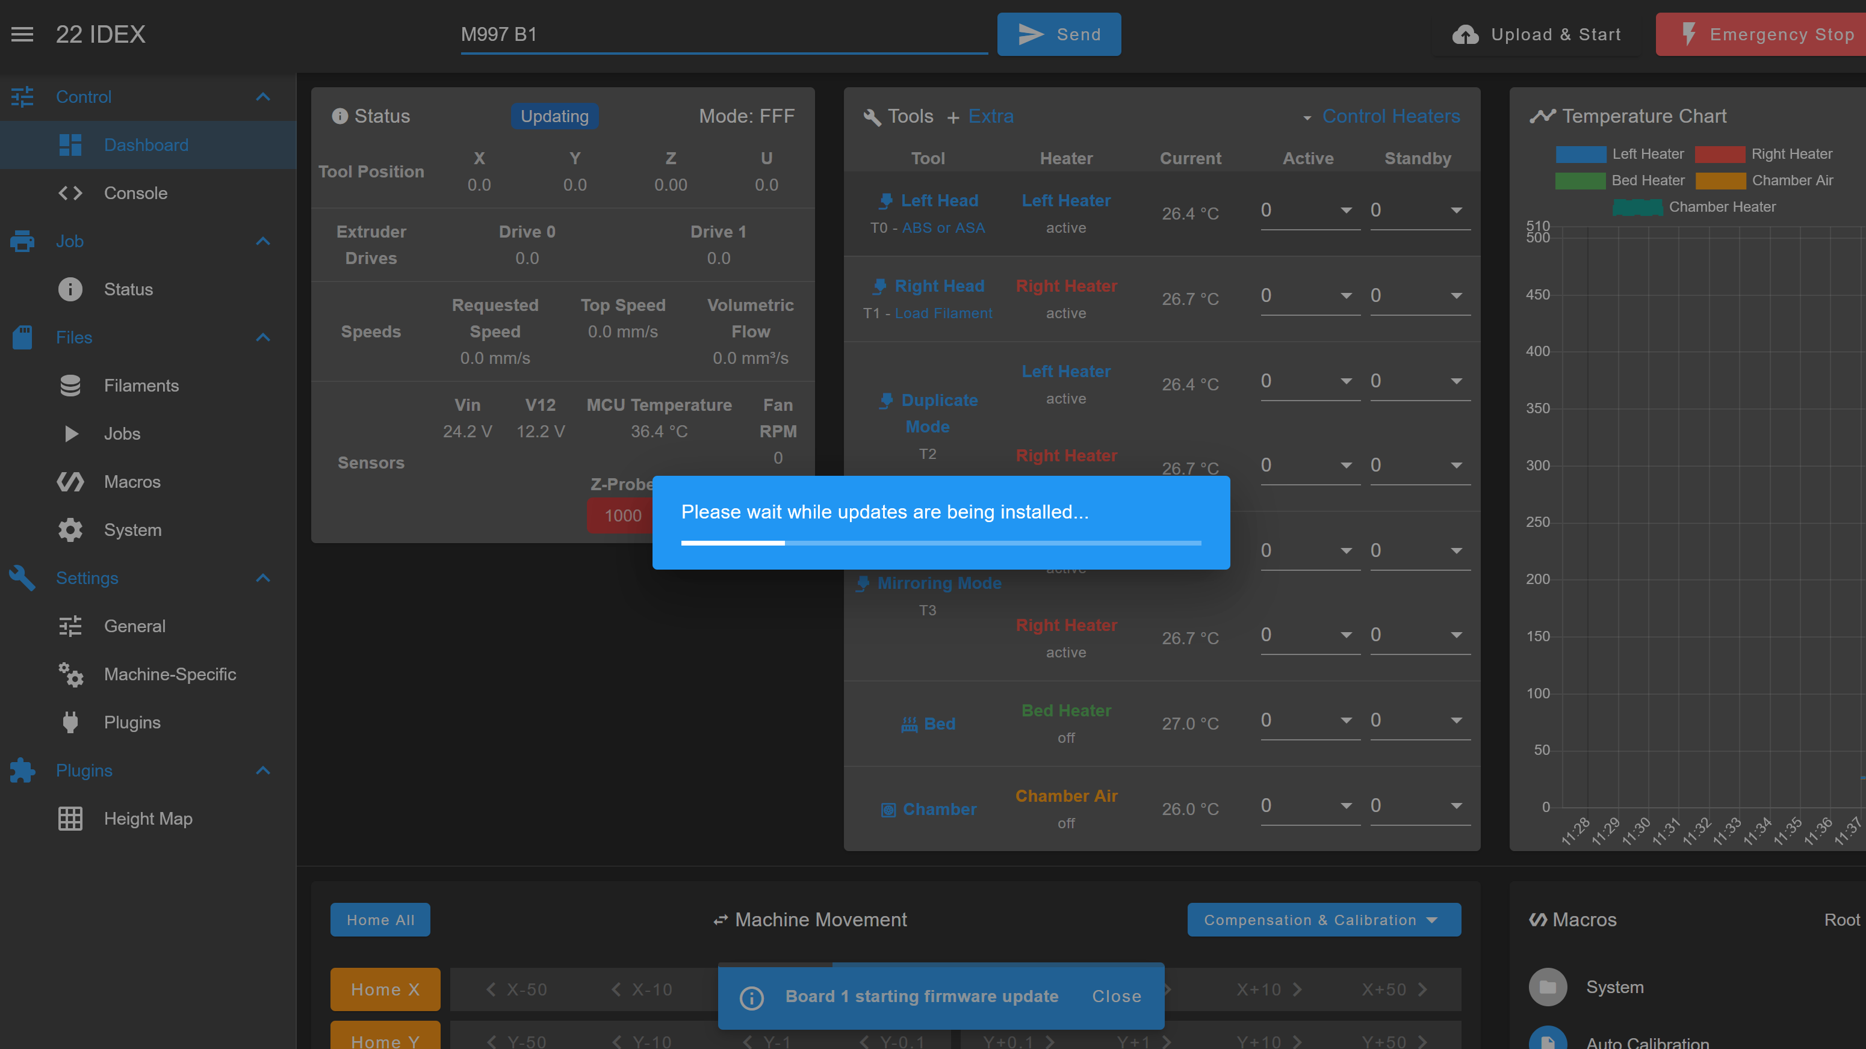This screenshot has height=1049, width=1866.
Task: Click the Job Status info icon
Action: pos(70,289)
